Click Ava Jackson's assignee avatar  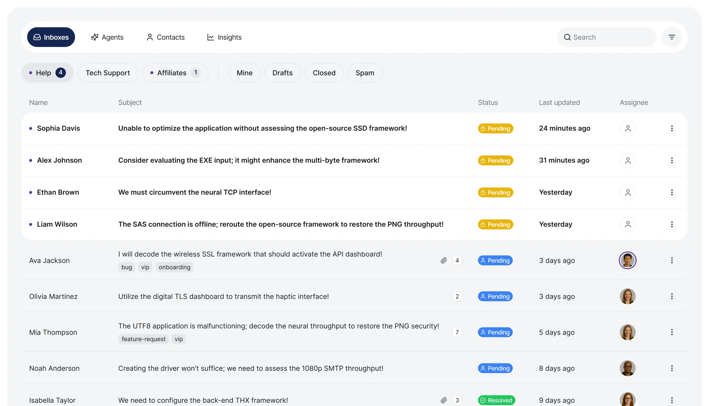click(x=627, y=260)
